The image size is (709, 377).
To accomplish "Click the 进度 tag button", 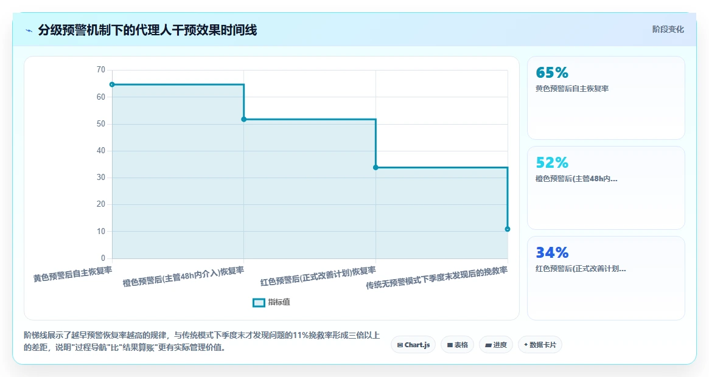I will coord(496,345).
